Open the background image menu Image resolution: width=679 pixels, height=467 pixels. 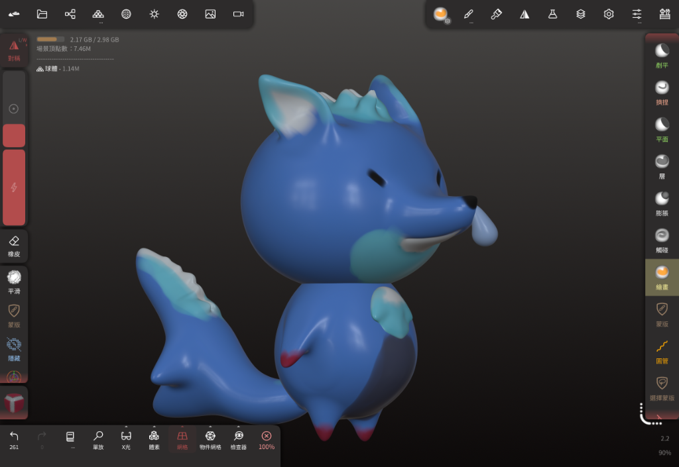pos(210,15)
